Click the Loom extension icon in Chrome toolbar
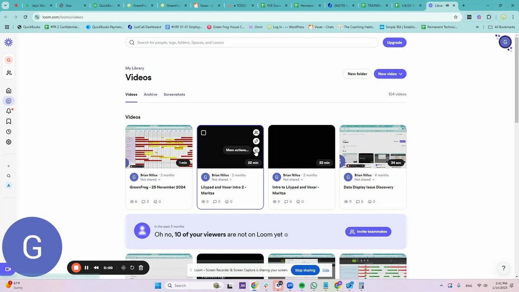Screen dimensions: 519x292 click(479, 17)
